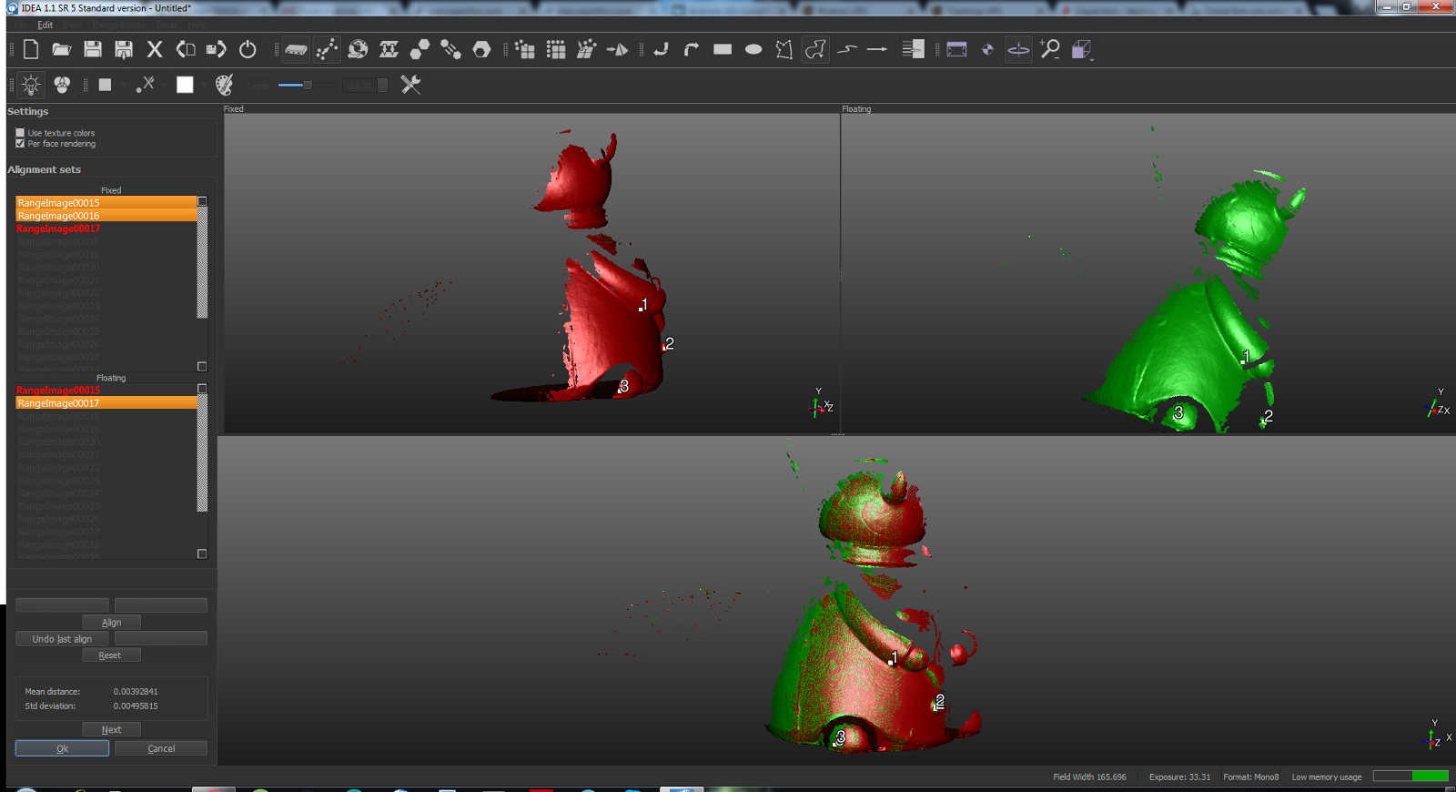Click the center-of-rotation target icon
Viewport: 1456px width, 792px height.
(988, 49)
